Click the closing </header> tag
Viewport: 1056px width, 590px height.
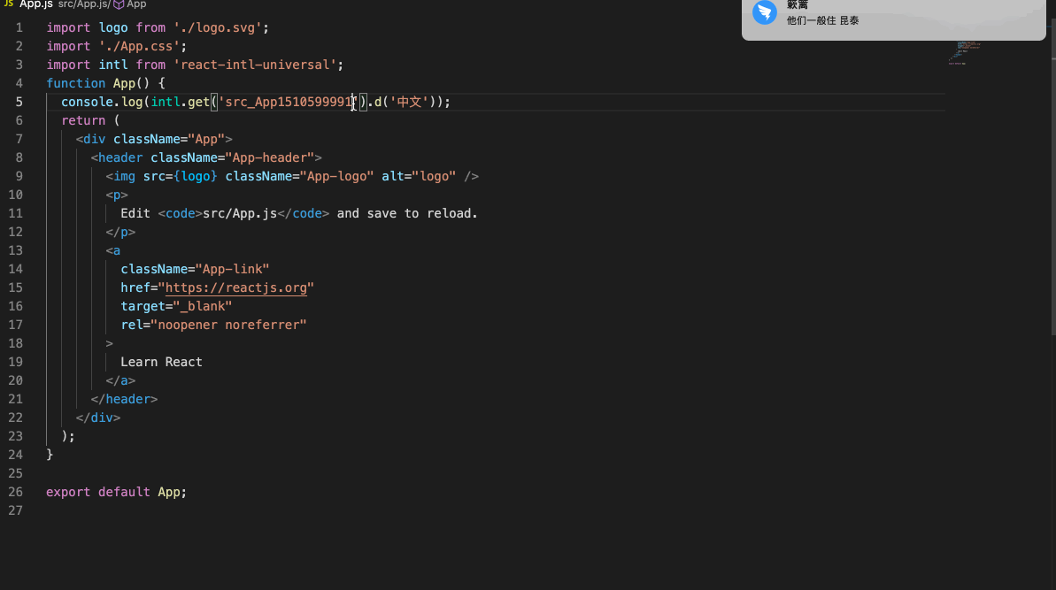click(124, 399)
